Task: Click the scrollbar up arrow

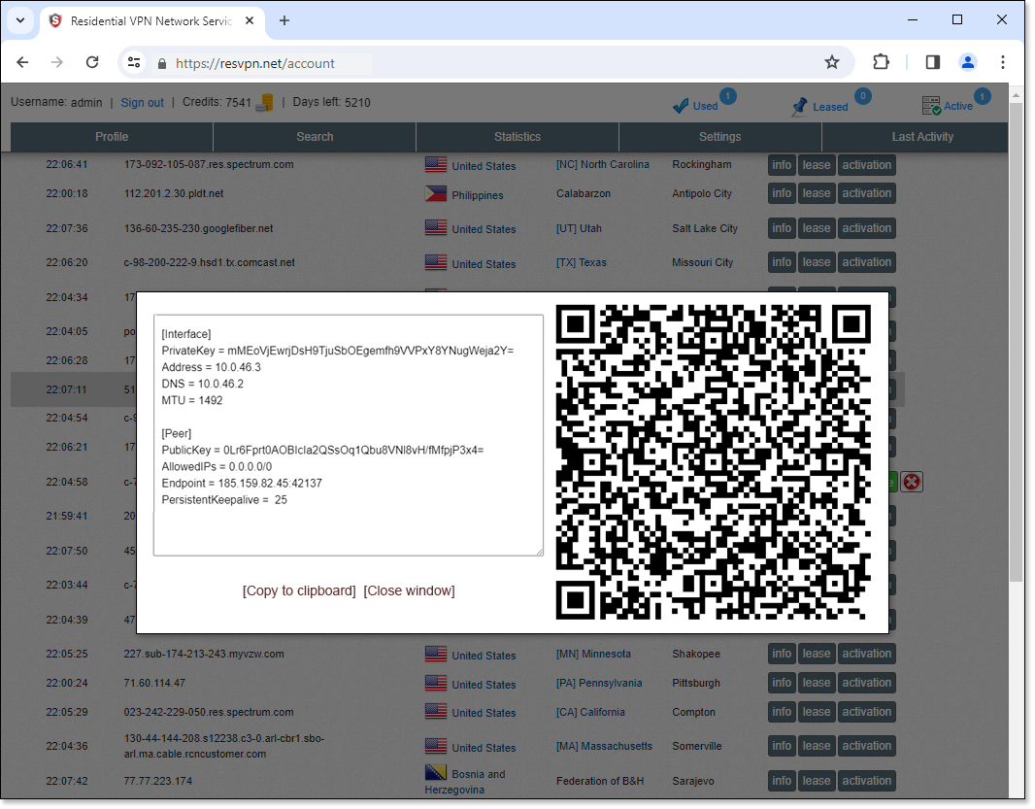Action: pyautogui.click(x=1017, y=95)
